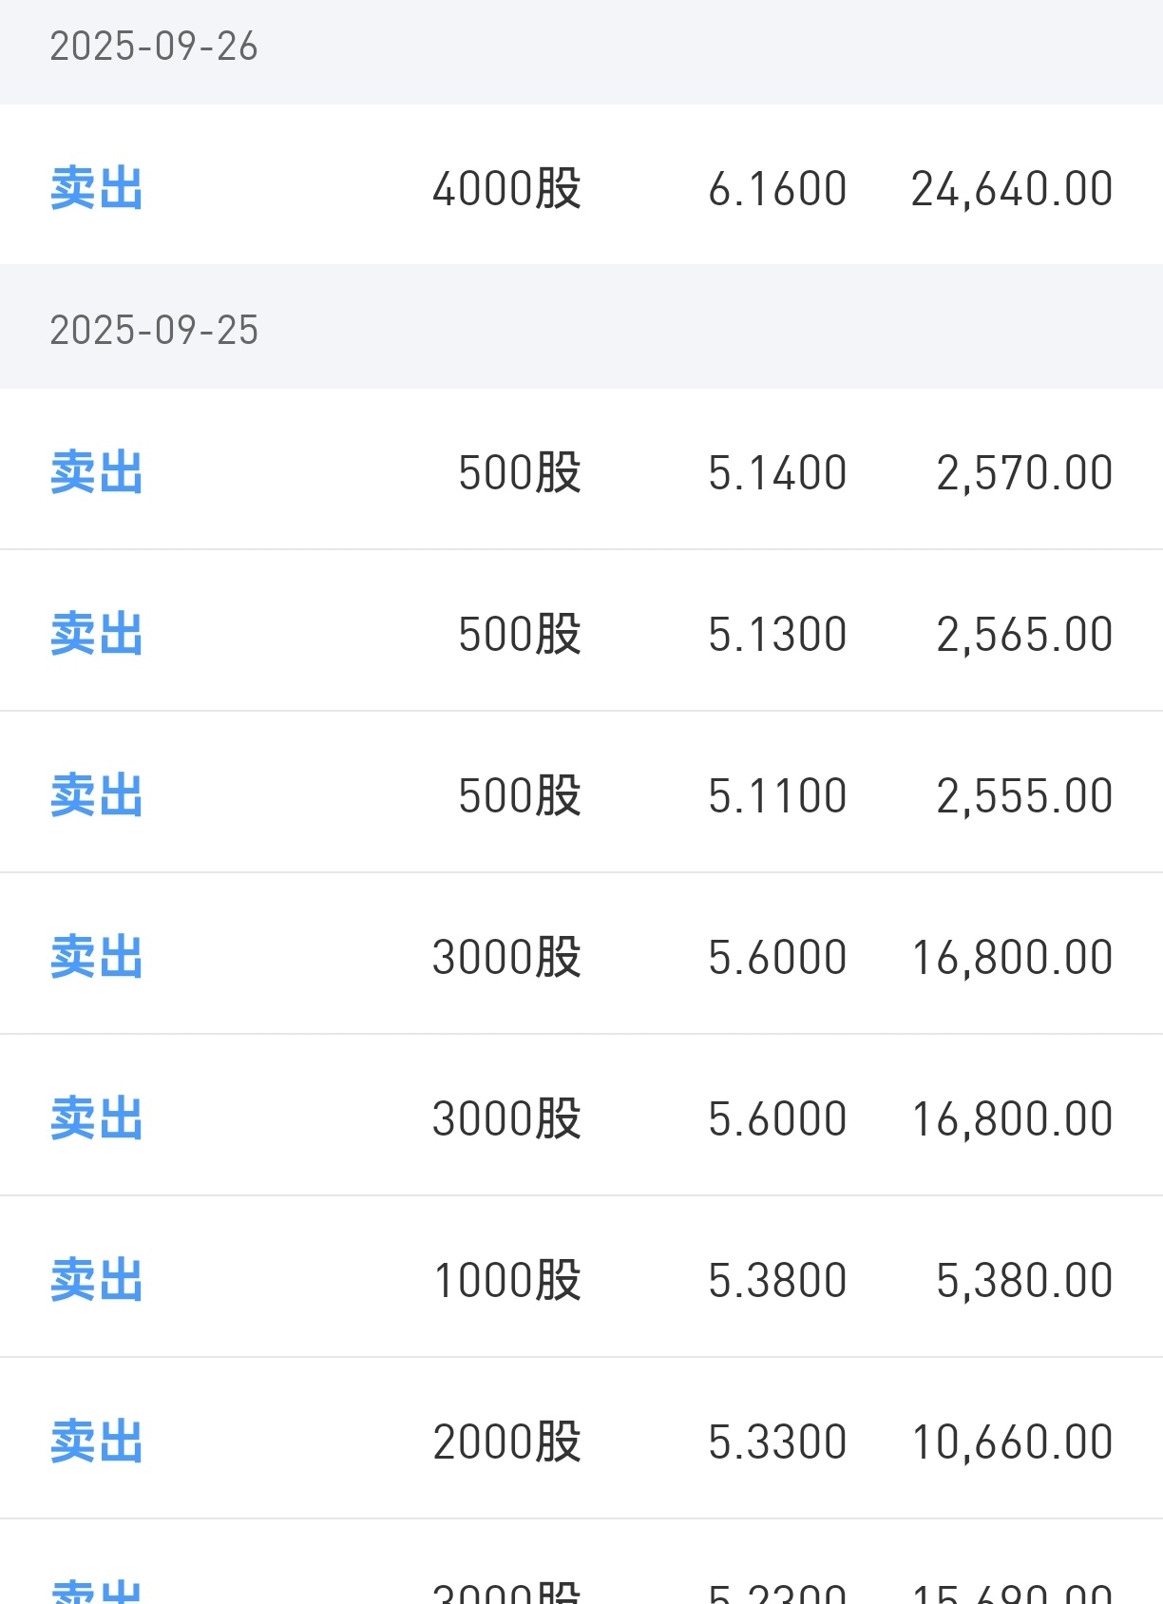Click the 6.1600 price value

777,188
